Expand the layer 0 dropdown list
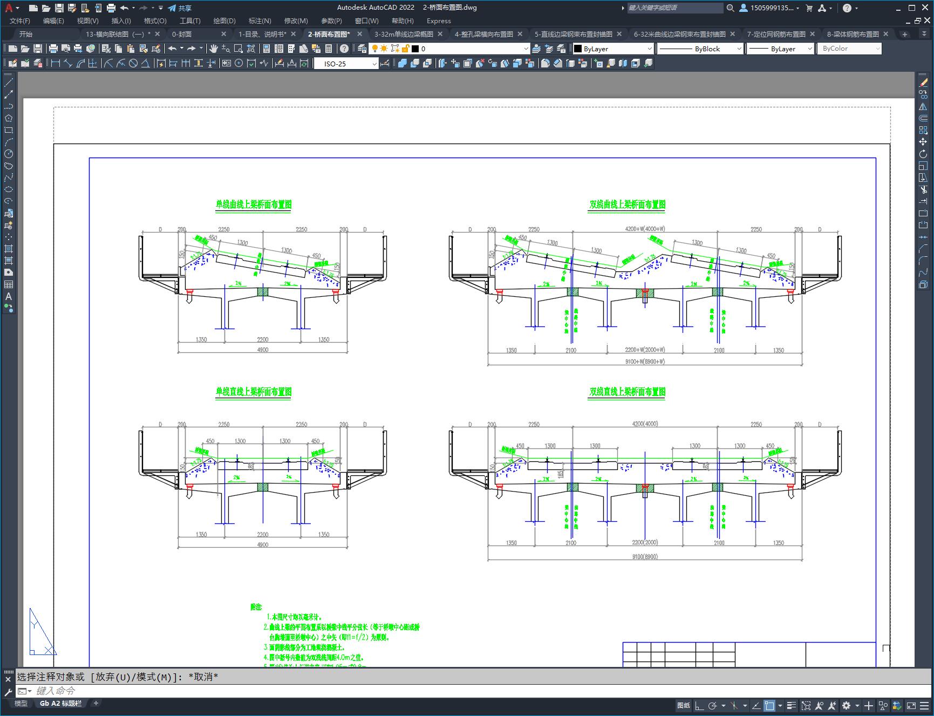Screen dimensions: 934x716 (526, 49)
